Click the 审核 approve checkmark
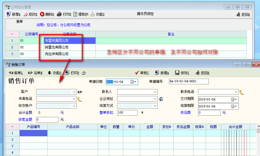The height and width of the screenshot is (156, 260). tap(137, 73)
